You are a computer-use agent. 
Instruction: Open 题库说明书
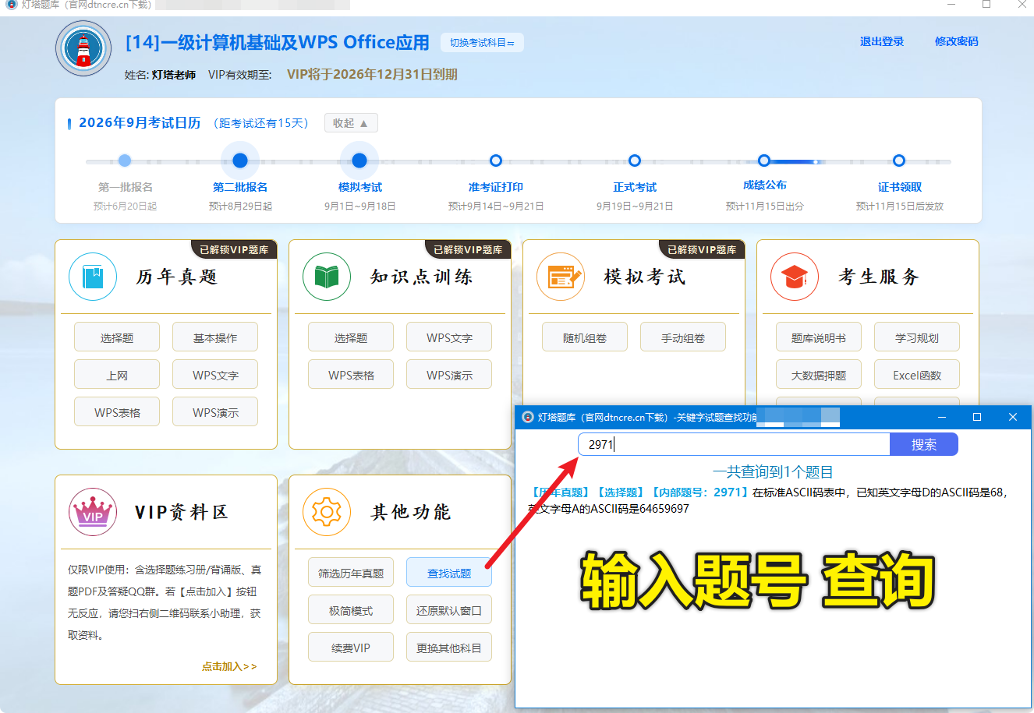pyautogui.click(x=819, y=337)
